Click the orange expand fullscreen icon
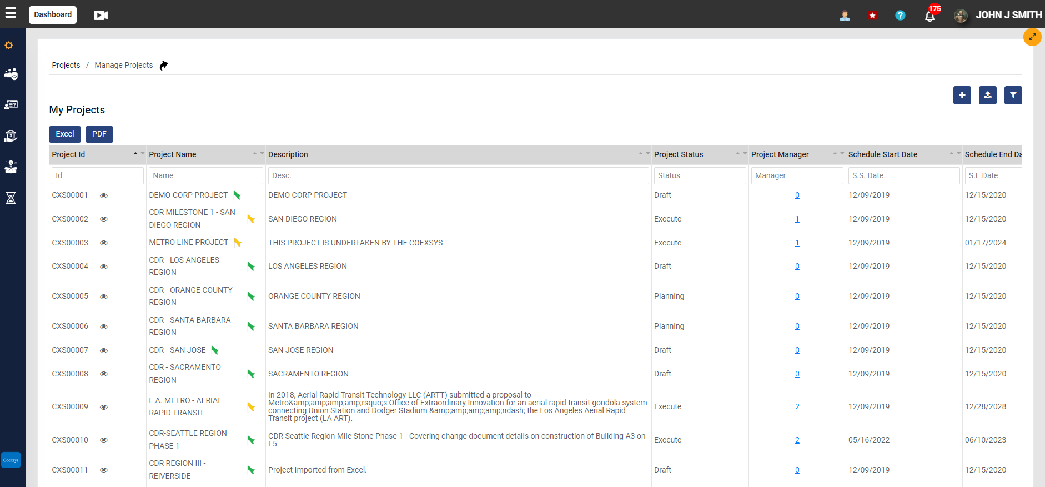The height and width of the screenshot is (487, 1045). pyautogui.click(x=1032, y=37)
